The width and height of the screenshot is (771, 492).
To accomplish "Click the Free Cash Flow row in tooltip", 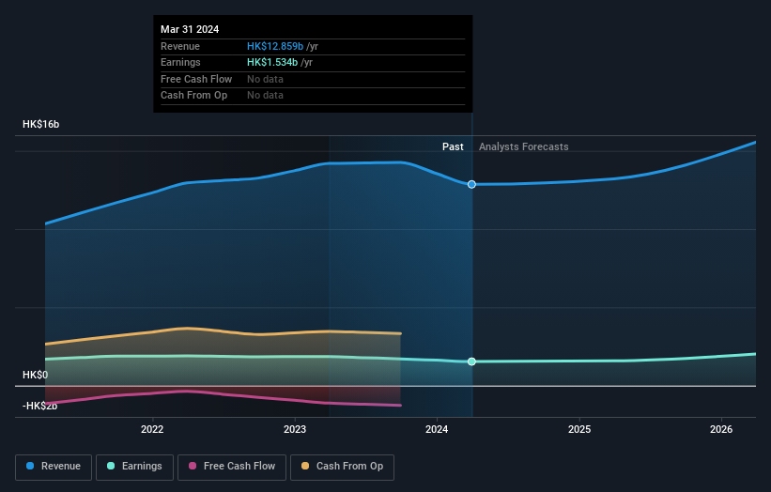I will (313, 80).
